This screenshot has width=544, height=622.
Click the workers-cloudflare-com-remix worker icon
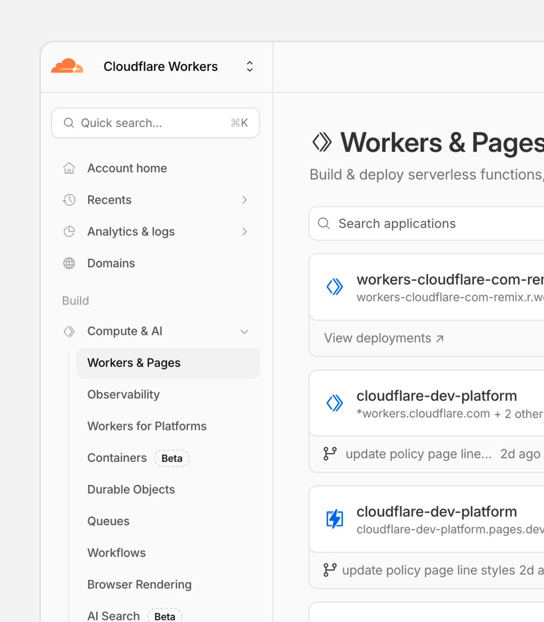coord(334,287)
